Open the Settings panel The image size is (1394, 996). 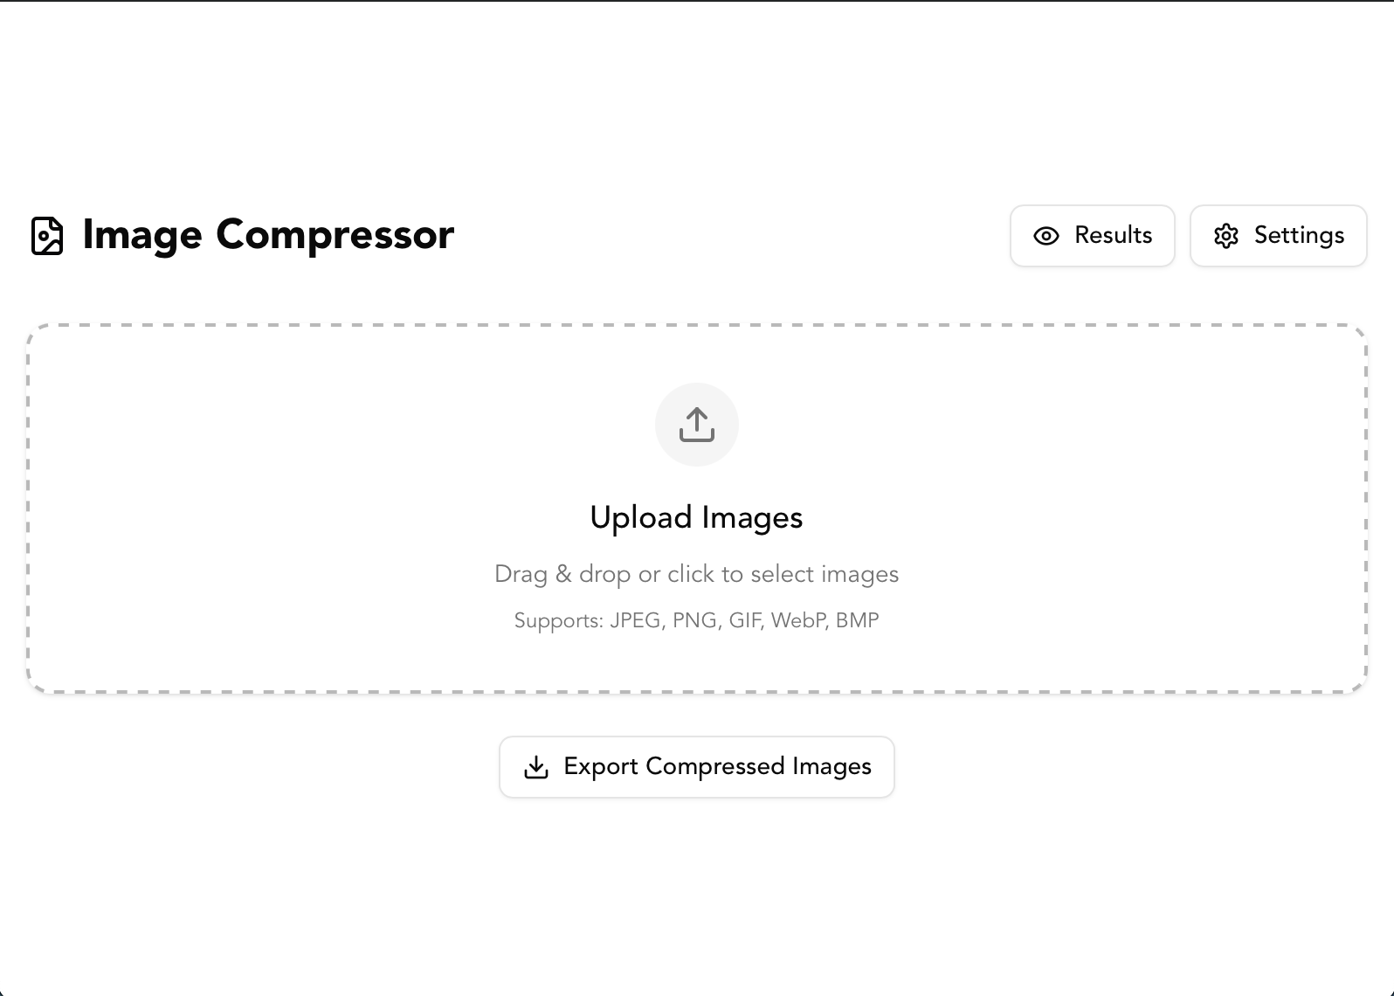[1279, 236]
